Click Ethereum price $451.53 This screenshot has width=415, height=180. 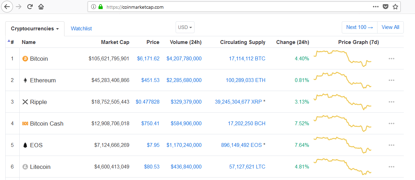click(150, 80)
